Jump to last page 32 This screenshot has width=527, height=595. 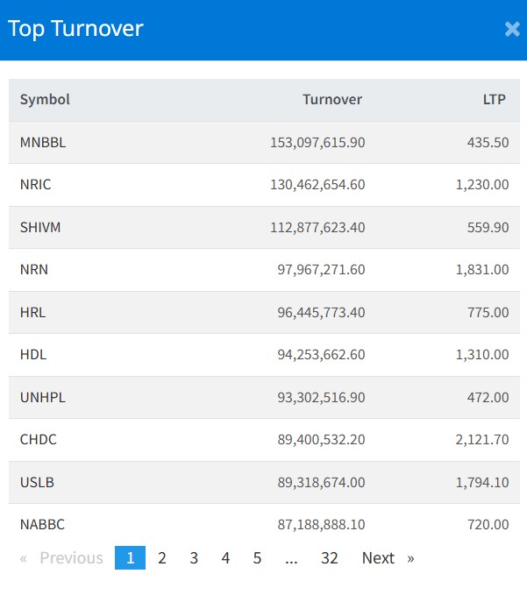[x=329, y=558]
